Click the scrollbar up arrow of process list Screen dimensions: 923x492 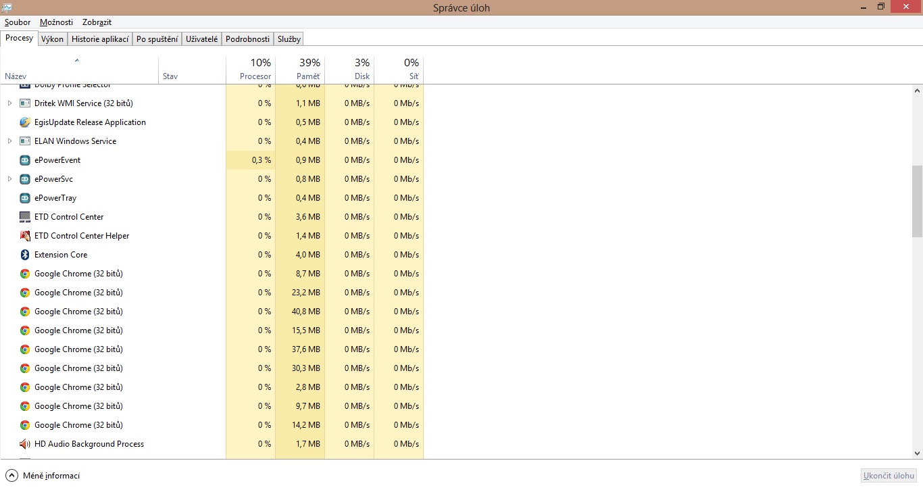coord(918,91)
